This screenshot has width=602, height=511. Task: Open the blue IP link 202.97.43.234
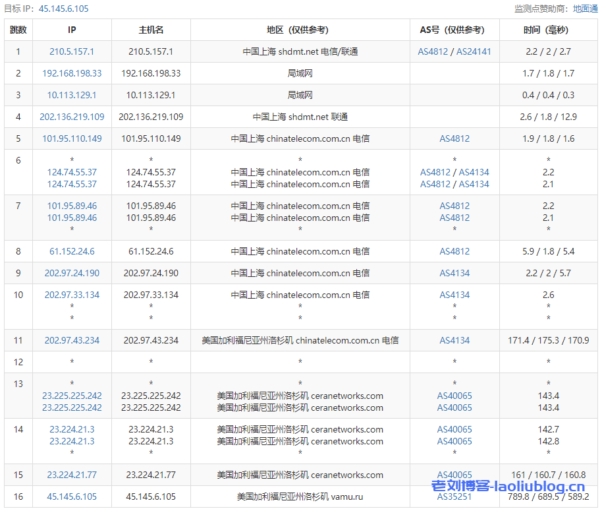[x=72, y=340]
